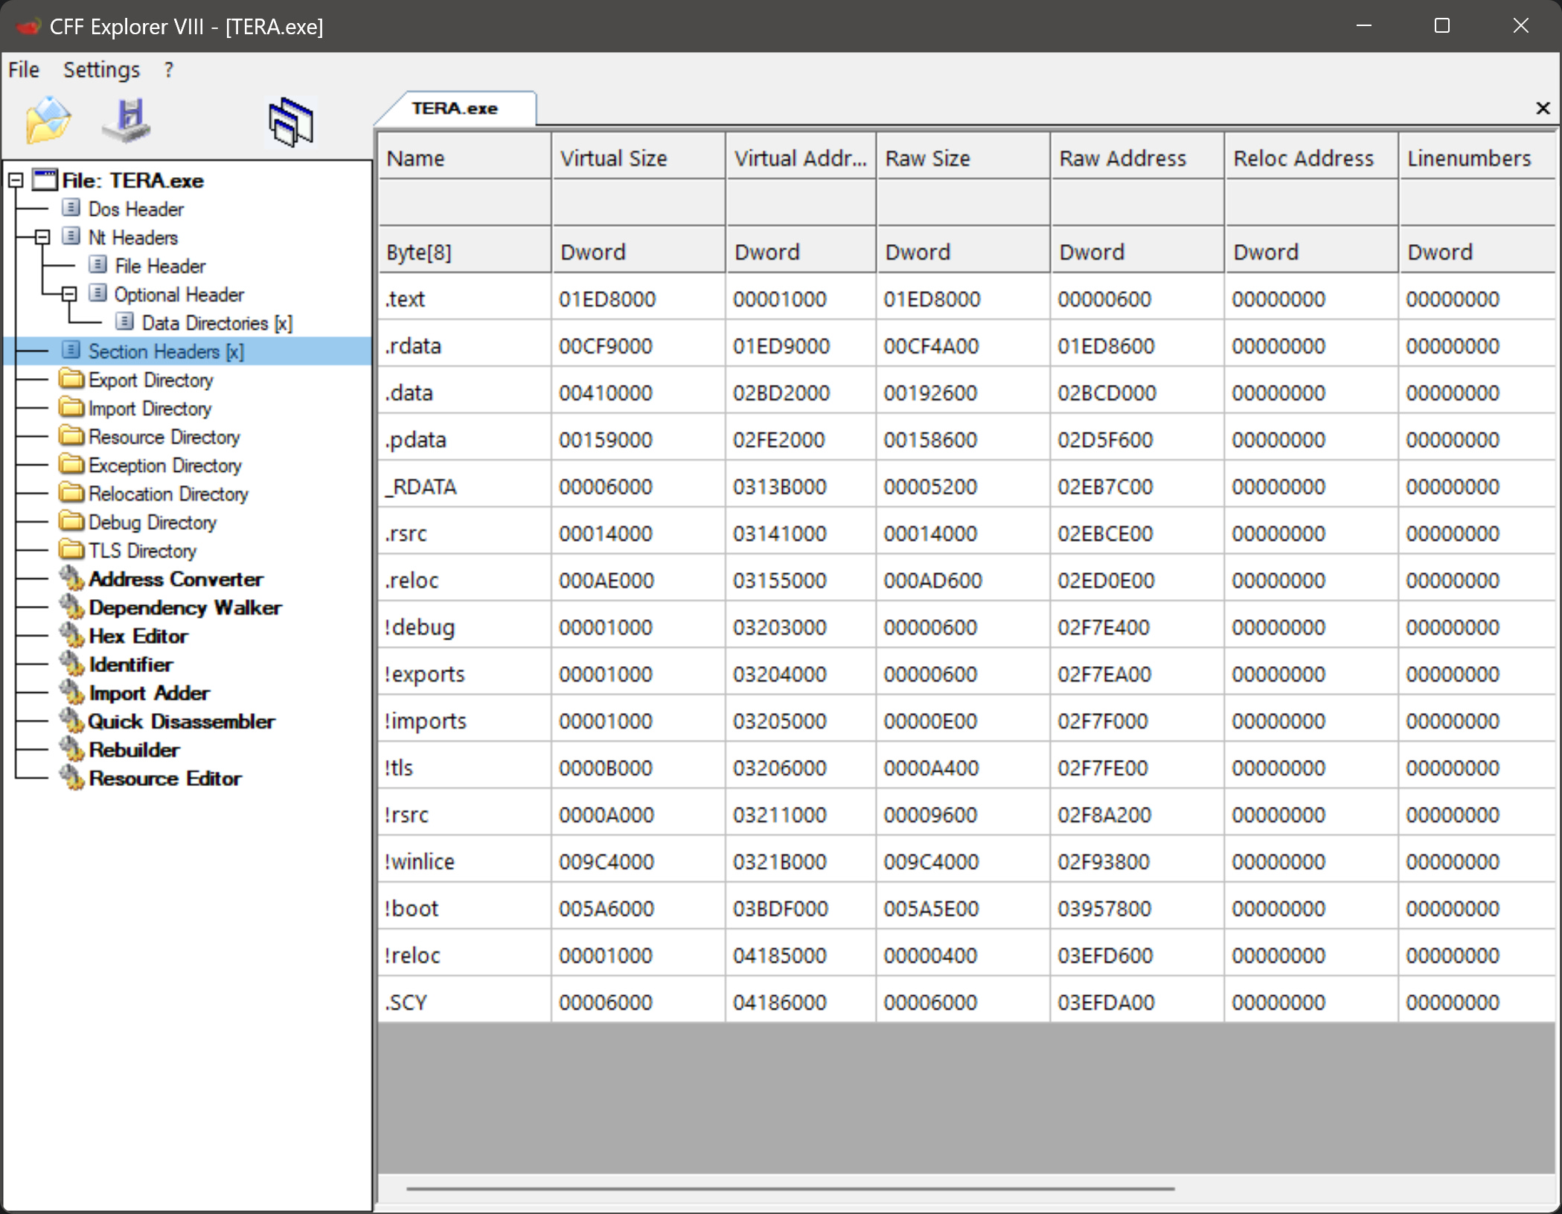The width and height of the screenshot is (1562, 1214).
Task: Click the File Header page icon
Action: coord(97,265)
